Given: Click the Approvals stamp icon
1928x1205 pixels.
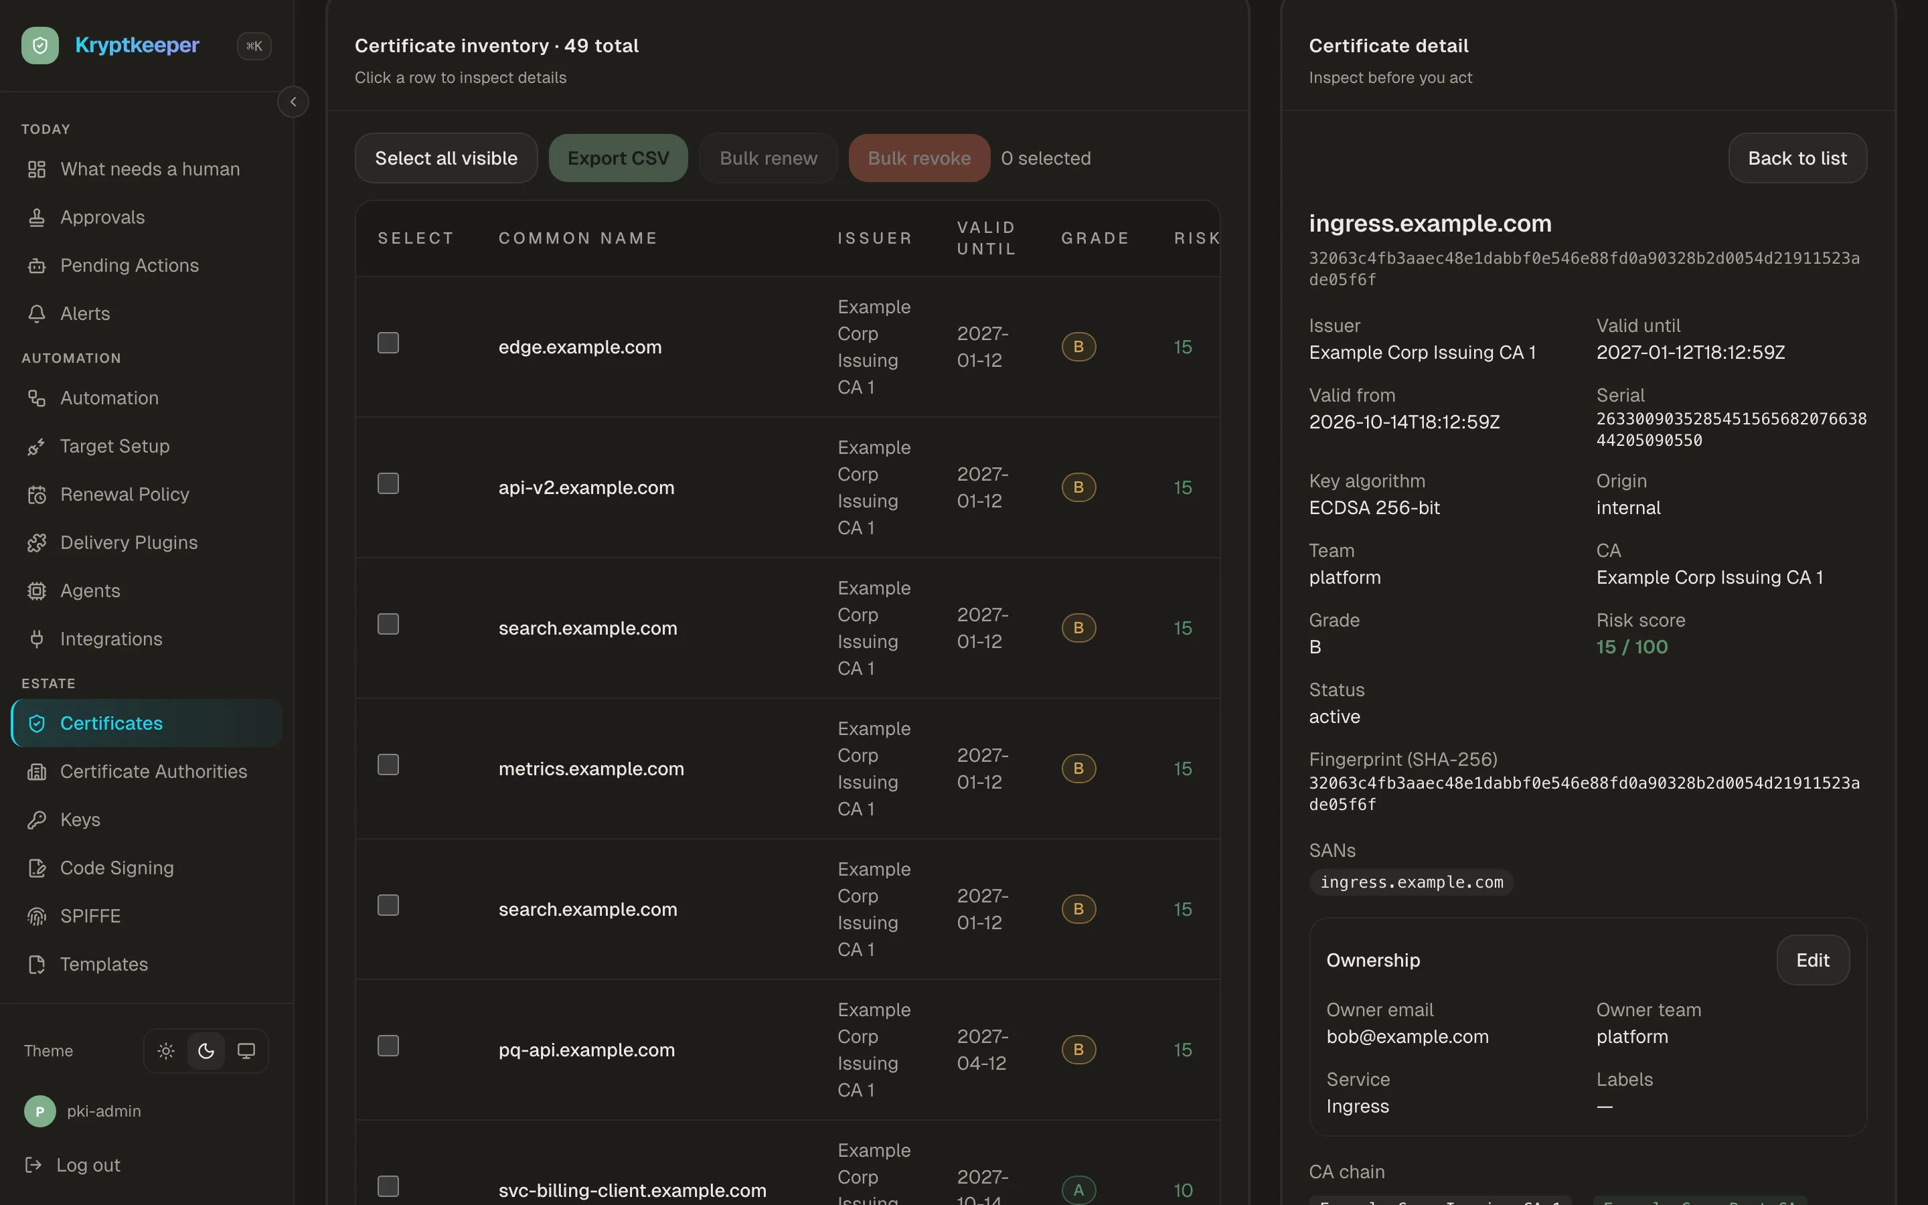Looking at the screenshot, I should tap(37, 218).
